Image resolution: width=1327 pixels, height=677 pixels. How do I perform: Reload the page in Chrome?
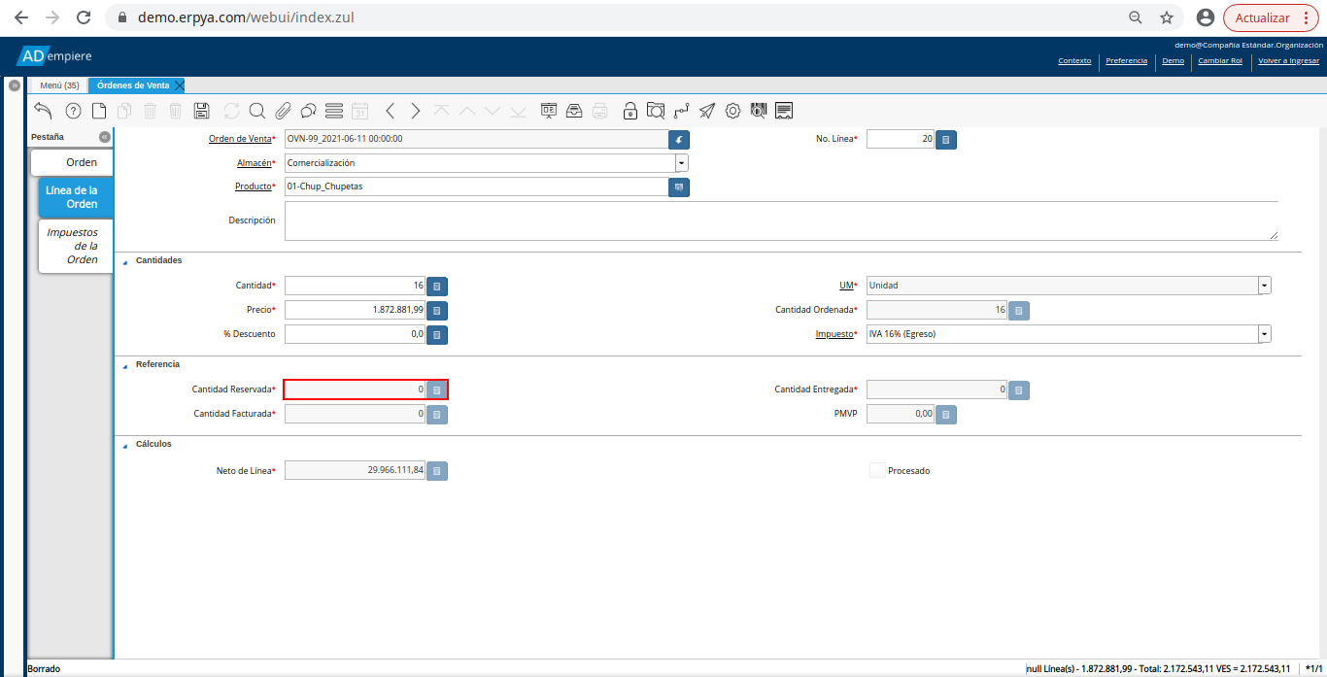pos(84,17)
